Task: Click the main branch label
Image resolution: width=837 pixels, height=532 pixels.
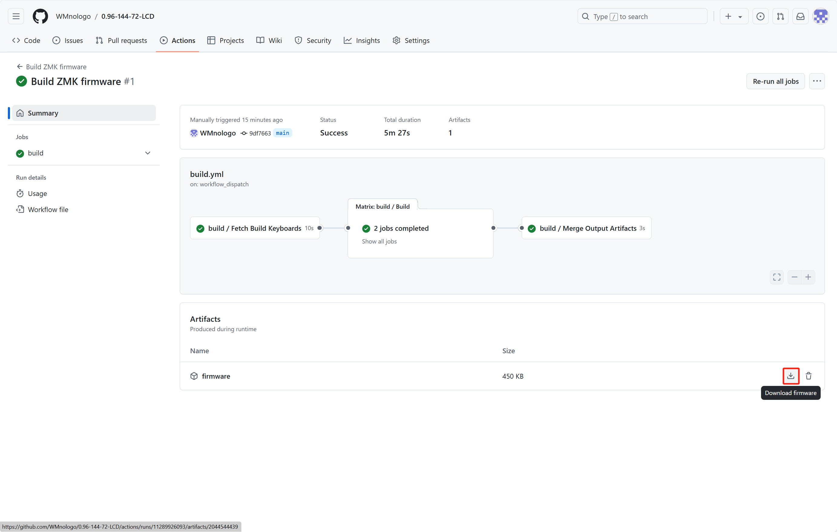Action: click(x=282, y=133)
